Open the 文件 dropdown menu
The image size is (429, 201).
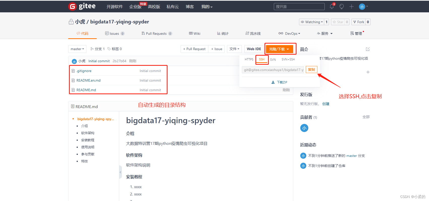tap(234, 49)
